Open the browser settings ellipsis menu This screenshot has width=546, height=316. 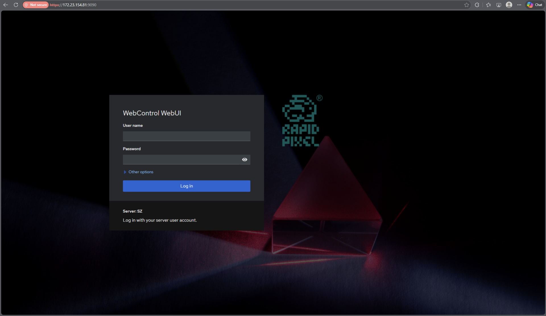coord(519,5)
